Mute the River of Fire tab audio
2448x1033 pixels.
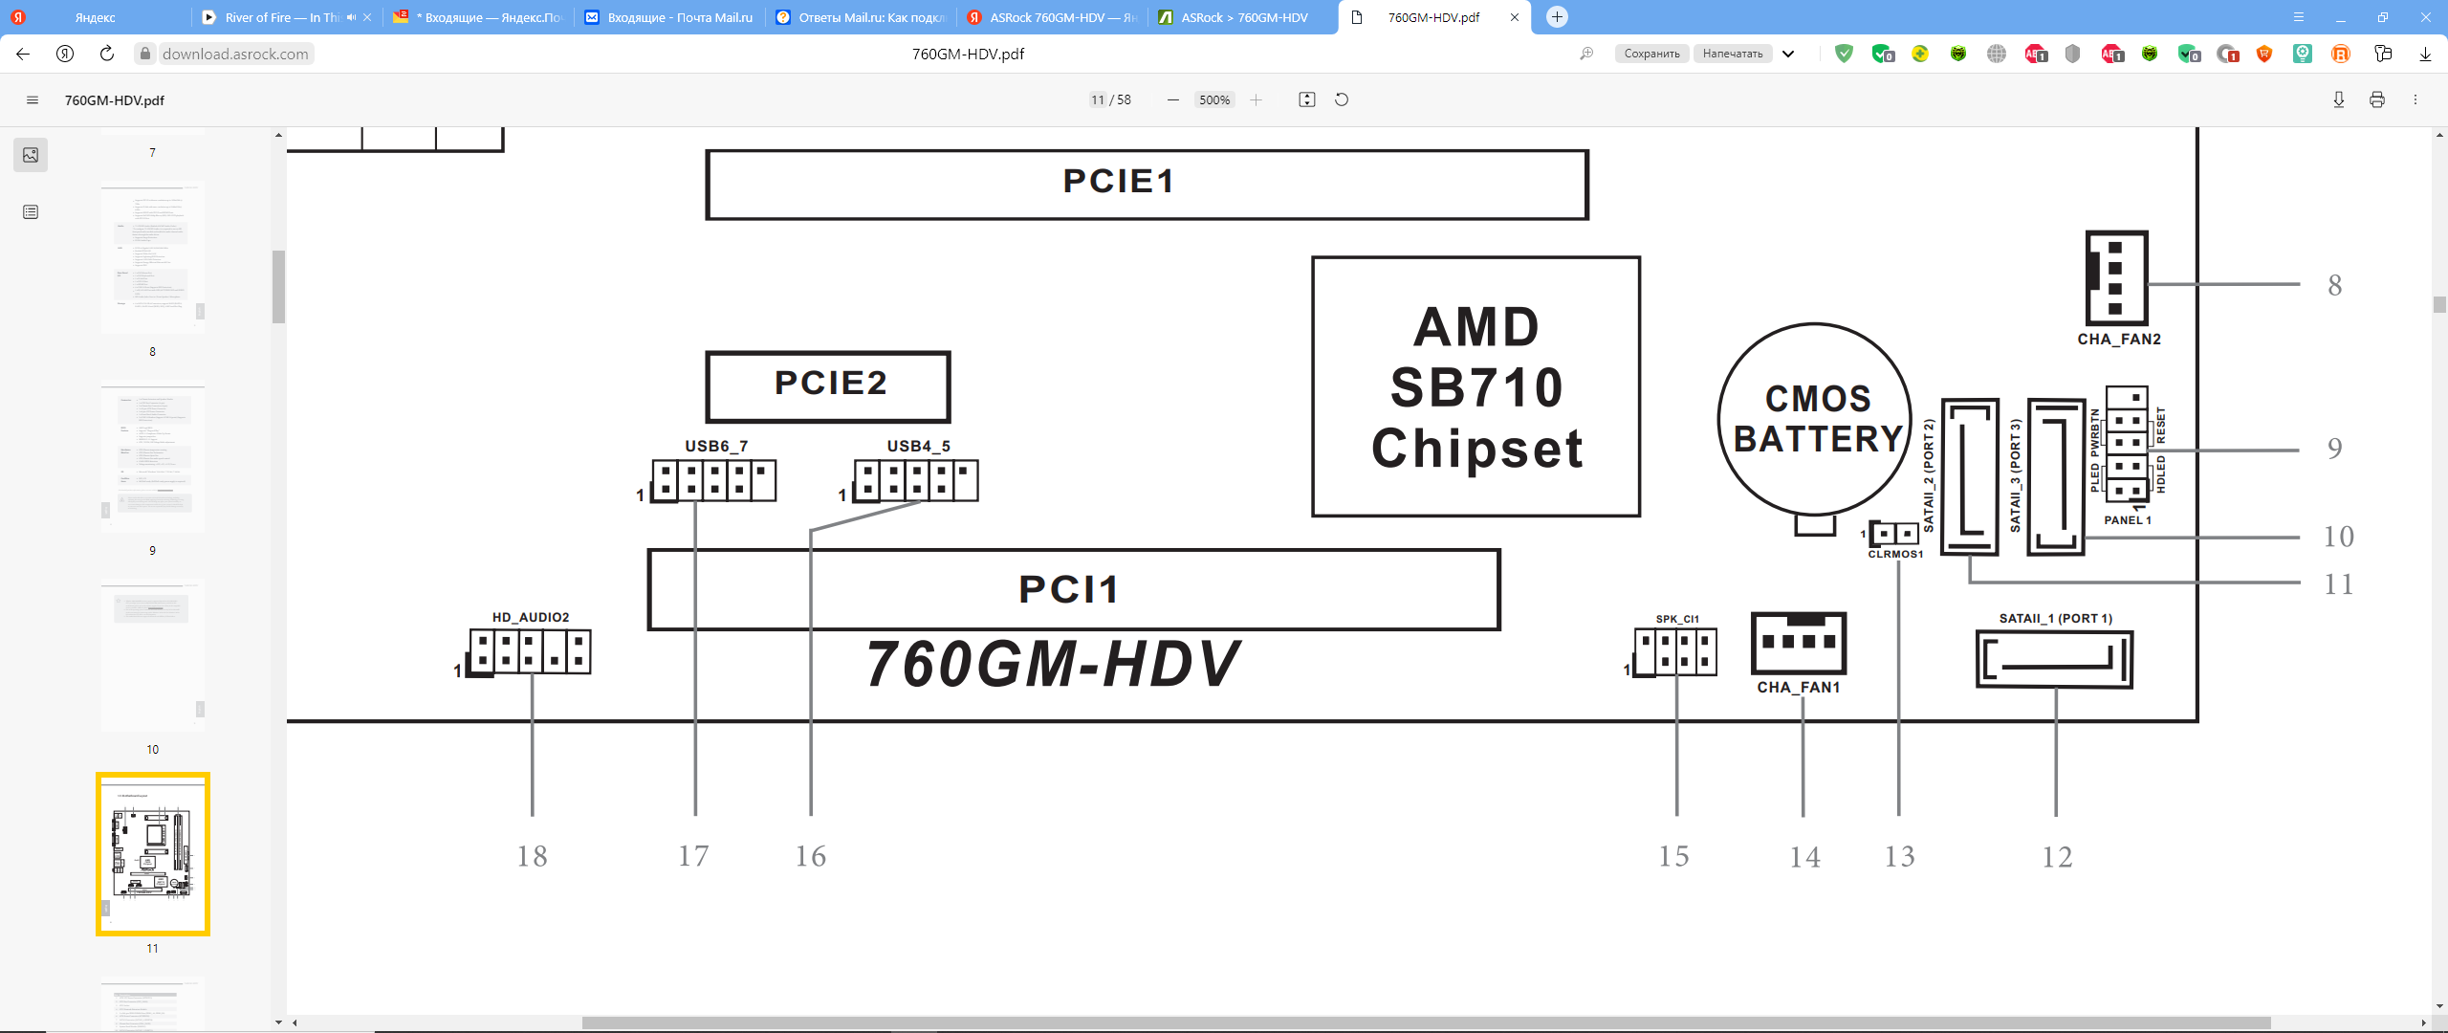point(351,17)
